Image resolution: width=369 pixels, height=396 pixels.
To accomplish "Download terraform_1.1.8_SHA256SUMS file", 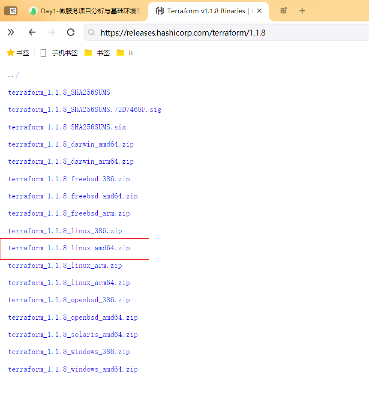I will [x=59, y=93].
